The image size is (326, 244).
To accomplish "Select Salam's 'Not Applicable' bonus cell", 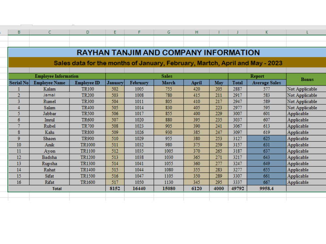I will pyautogui.click(x=306, y=107).
